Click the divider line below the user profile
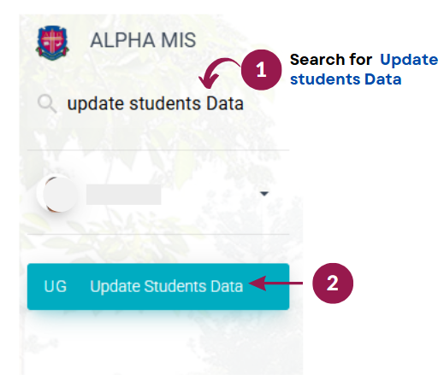This screenshot has width=444, height=386. [158, 234]
